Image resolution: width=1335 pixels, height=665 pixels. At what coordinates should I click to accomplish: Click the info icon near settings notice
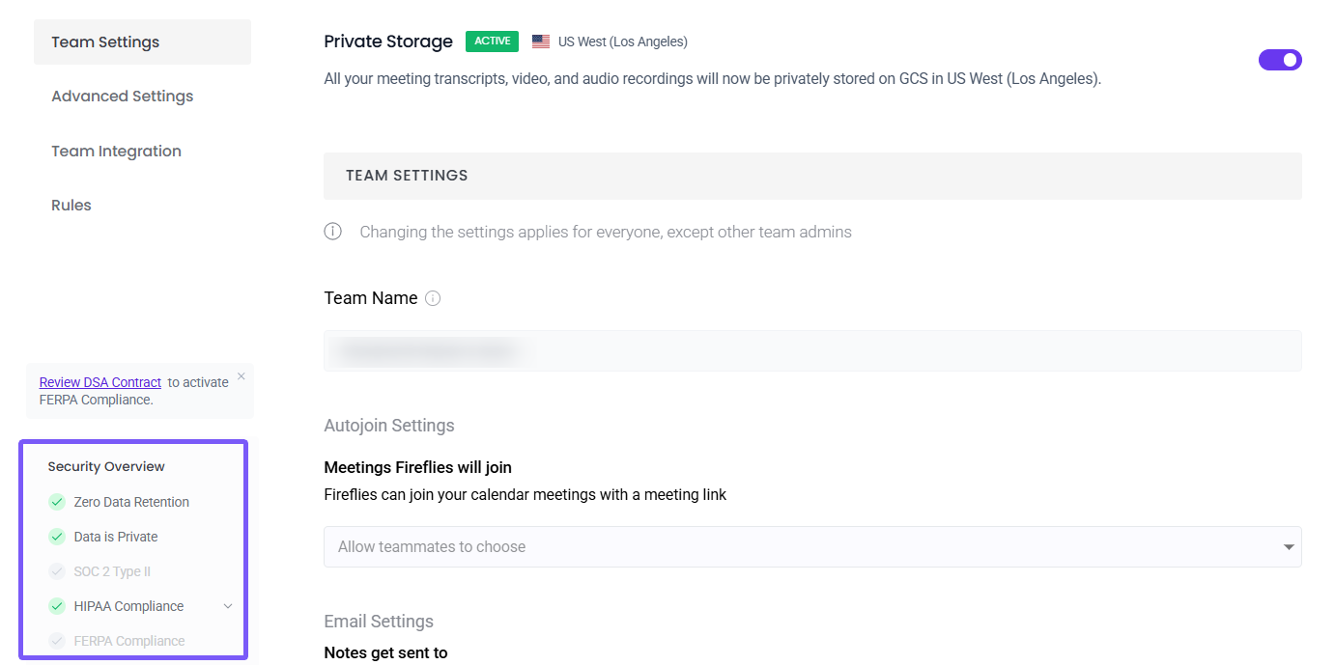coord(333,232)
